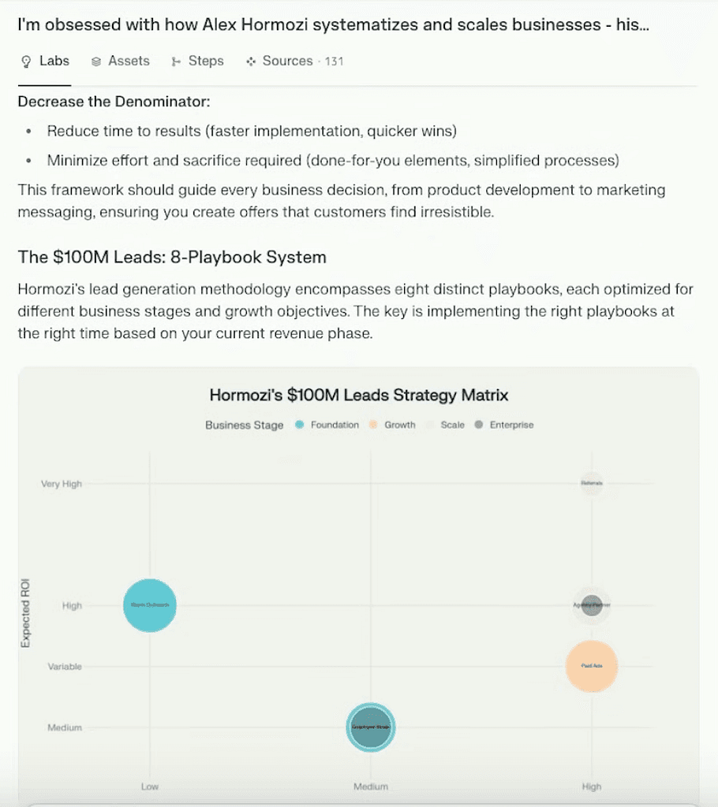Select the Enterprise legend color dot
The width and height of the screenshot is (718, 807).
pos(480,425)
